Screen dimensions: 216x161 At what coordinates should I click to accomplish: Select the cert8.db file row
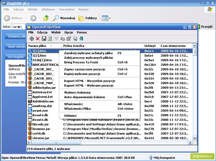pos(110,133)
